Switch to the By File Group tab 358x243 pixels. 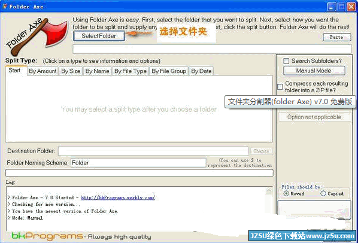pos(169,71)
